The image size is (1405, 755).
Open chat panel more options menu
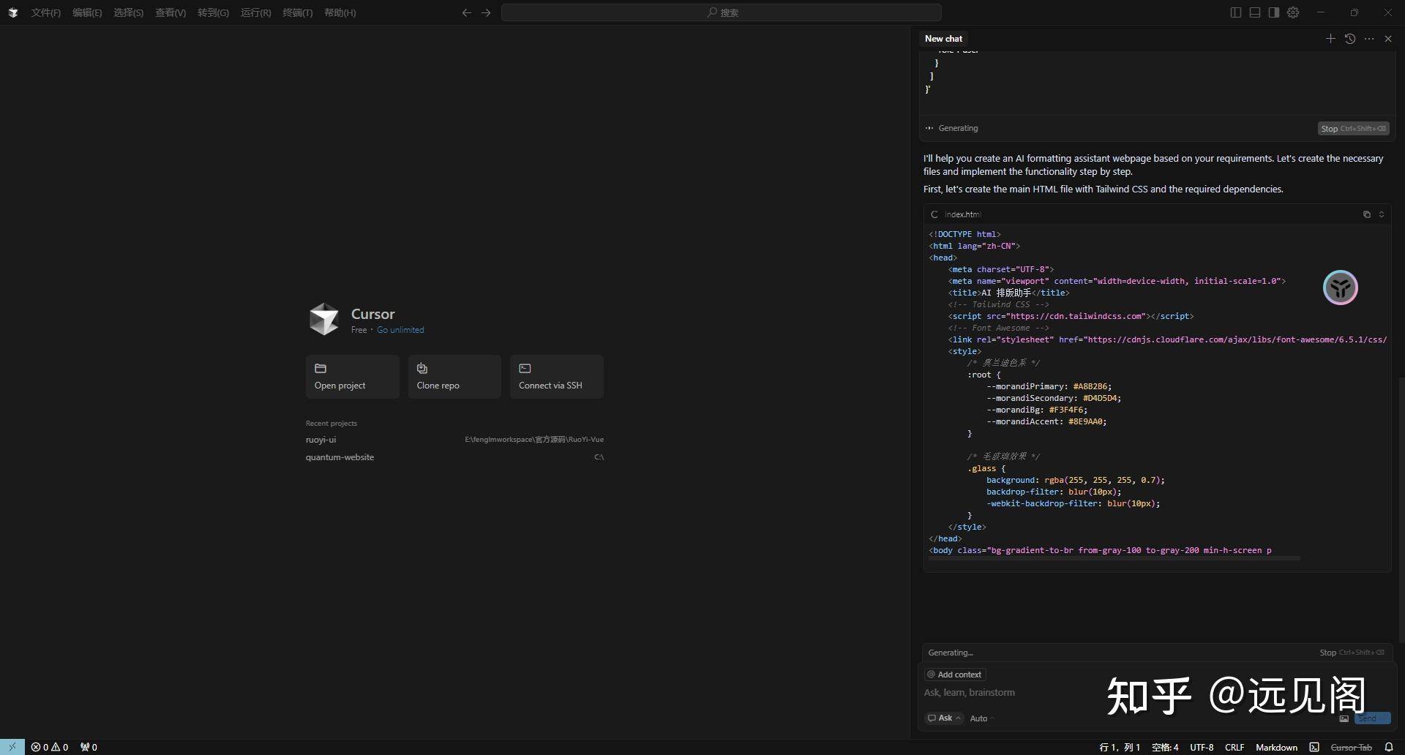(1369, 39)
